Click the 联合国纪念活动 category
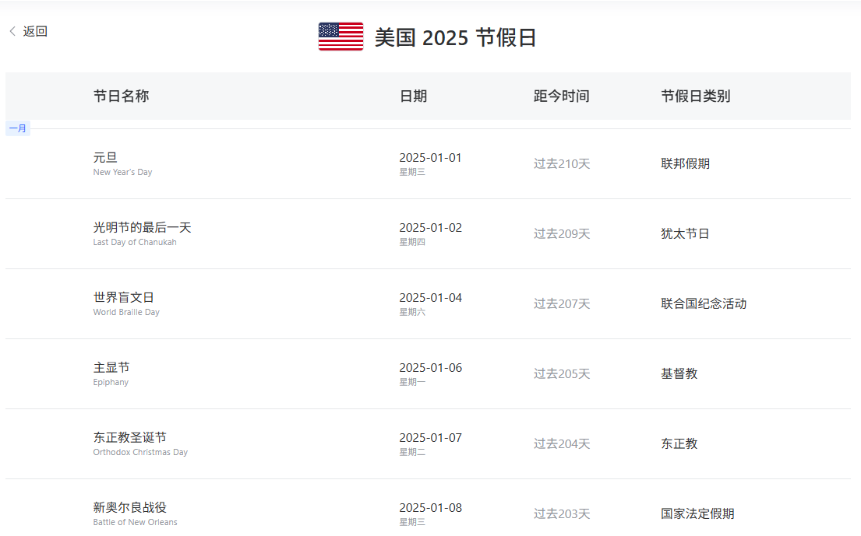This screenshot has height=536, width=861. [x=704, y=304]
